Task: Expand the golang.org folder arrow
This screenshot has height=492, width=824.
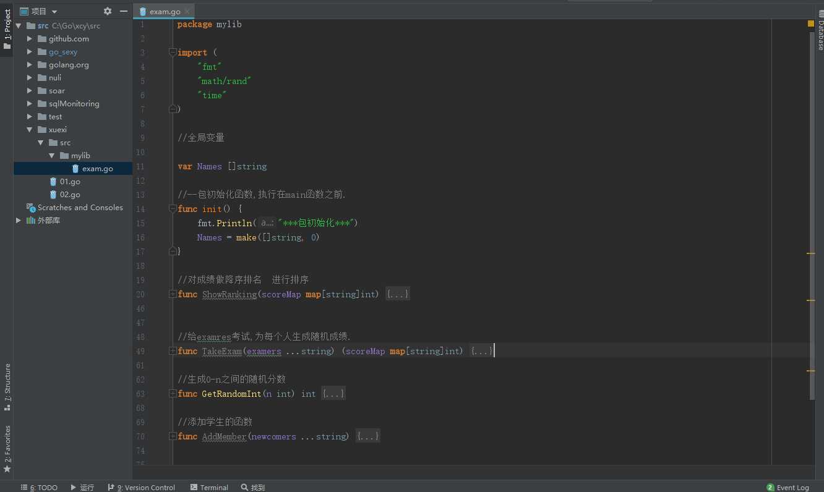Action: coord(29,65)
